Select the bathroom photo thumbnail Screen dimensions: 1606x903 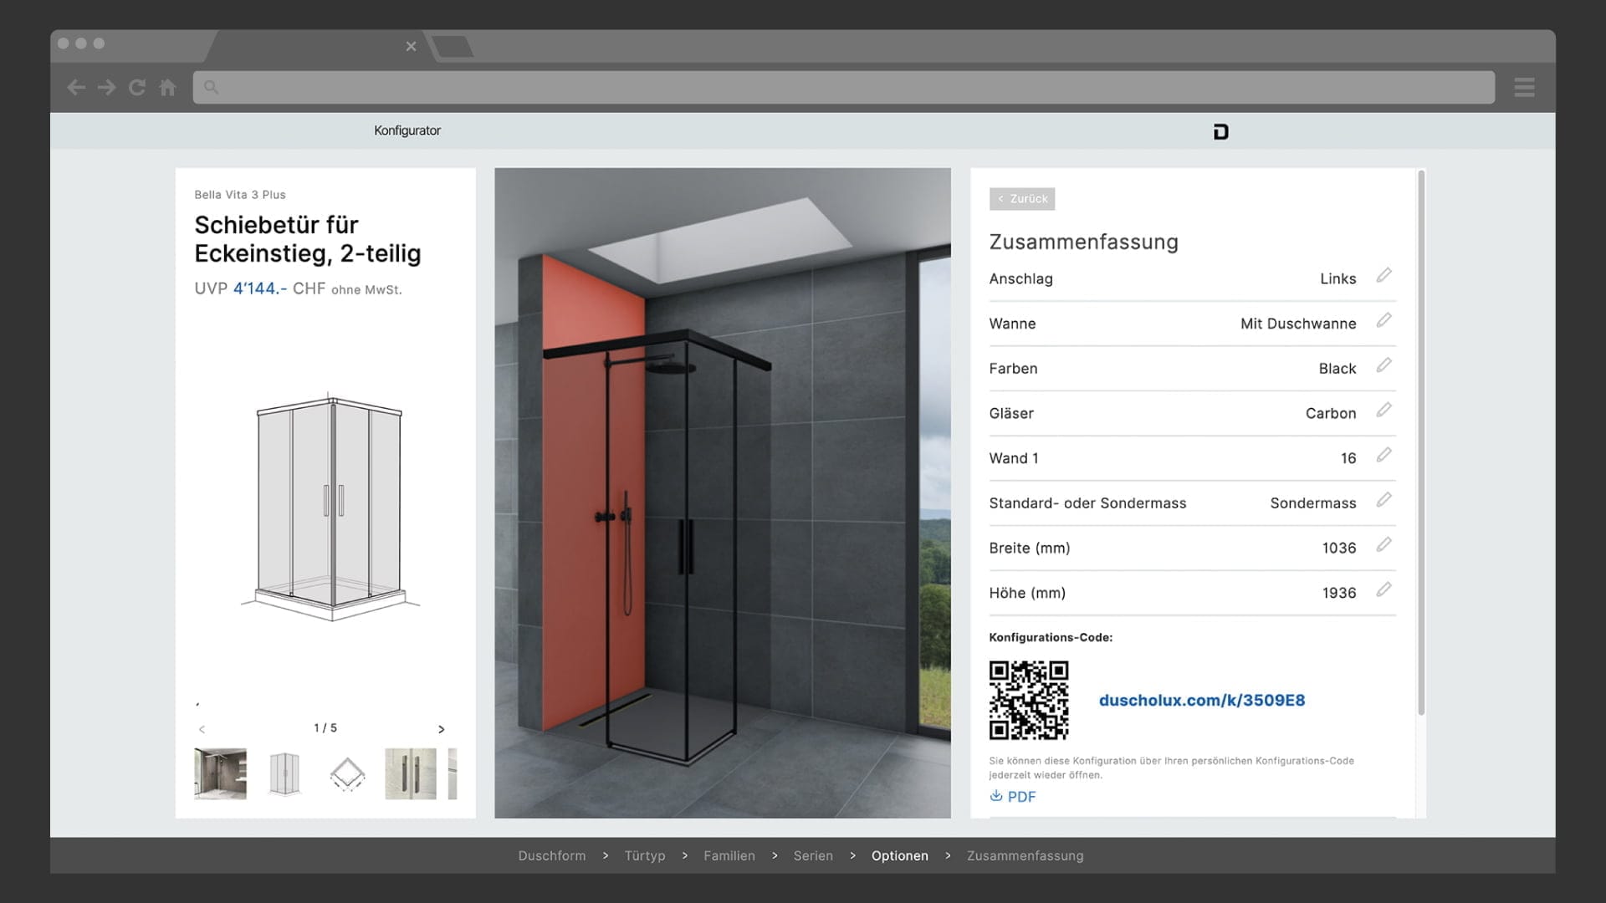[220, 773]
